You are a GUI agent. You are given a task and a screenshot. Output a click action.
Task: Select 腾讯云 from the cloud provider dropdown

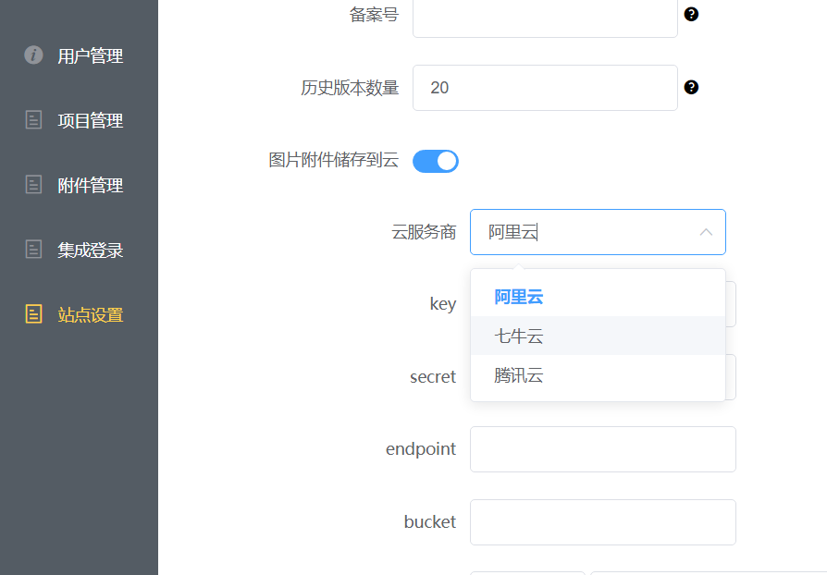[519, 376]
